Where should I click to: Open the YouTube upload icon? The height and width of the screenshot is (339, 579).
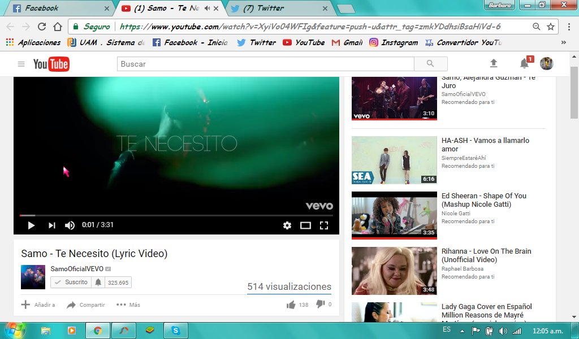coord(493,63)
